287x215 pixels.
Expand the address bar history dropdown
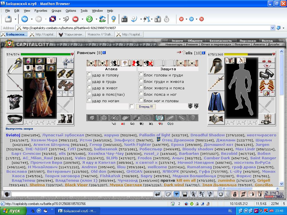coord(272,28)
